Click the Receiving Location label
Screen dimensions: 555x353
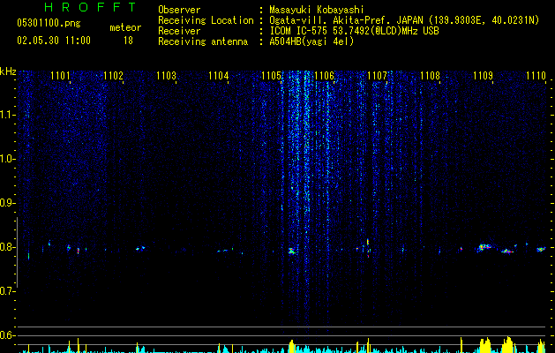click(x=206, y=20)
